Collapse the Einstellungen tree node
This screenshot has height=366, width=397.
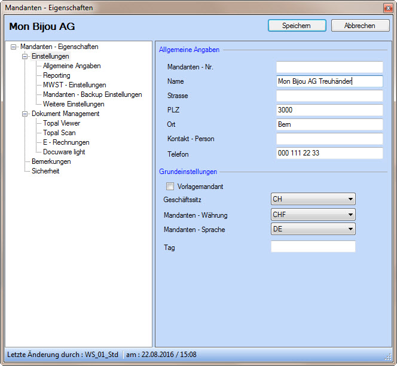click(x=25, y=56)
